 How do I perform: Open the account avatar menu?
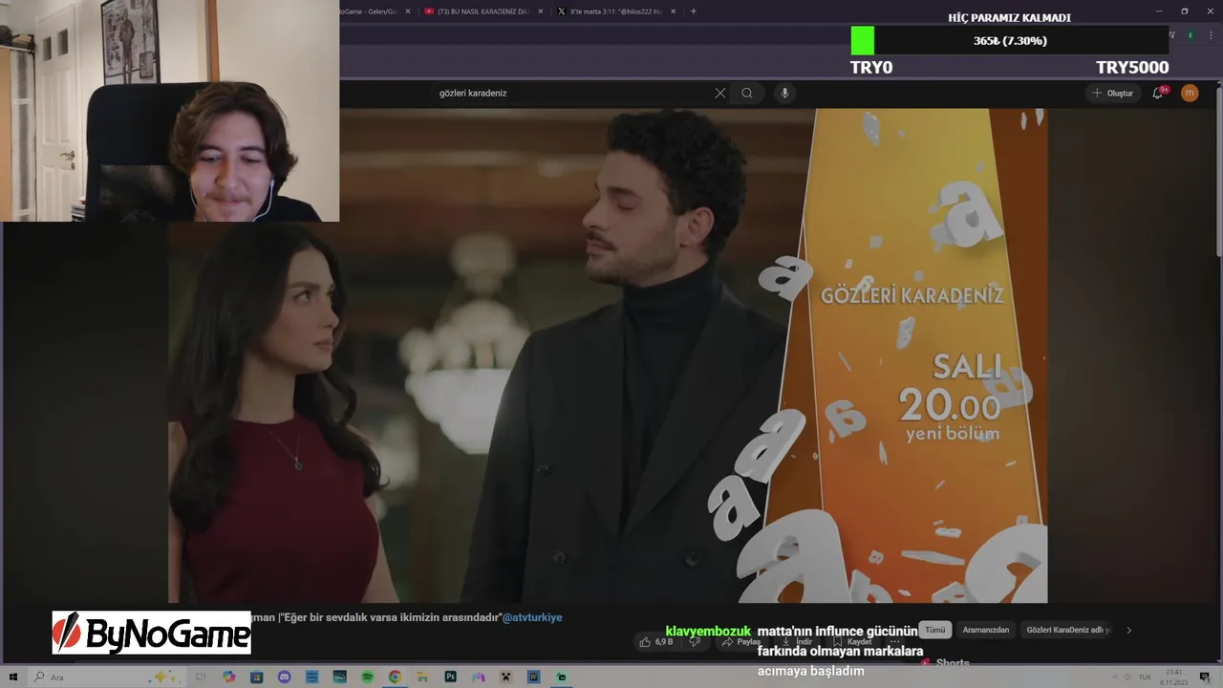tap(1190, 93)
